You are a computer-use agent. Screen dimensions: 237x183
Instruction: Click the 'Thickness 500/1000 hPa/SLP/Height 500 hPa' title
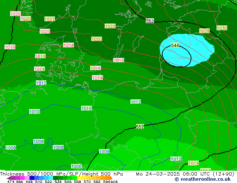click(61, 174)
